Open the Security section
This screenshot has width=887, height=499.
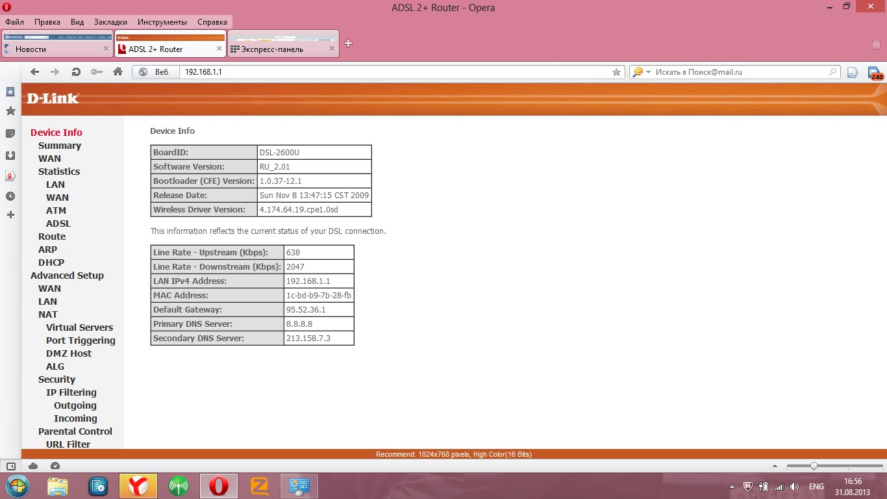pos(56,379)
